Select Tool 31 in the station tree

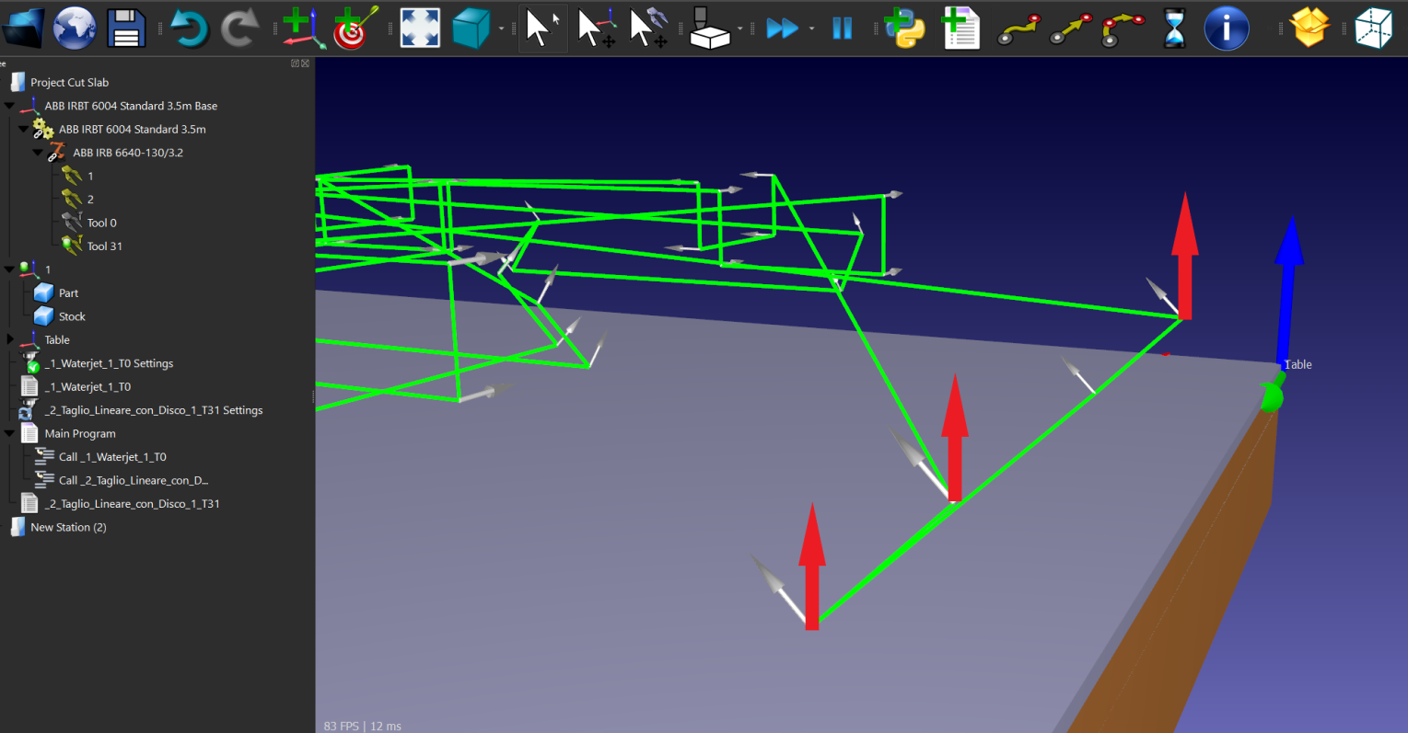tap(104, 246)
